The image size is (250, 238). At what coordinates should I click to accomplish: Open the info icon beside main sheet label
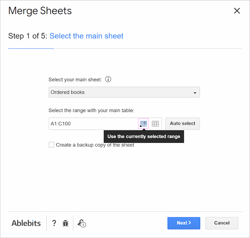[108, 79]
